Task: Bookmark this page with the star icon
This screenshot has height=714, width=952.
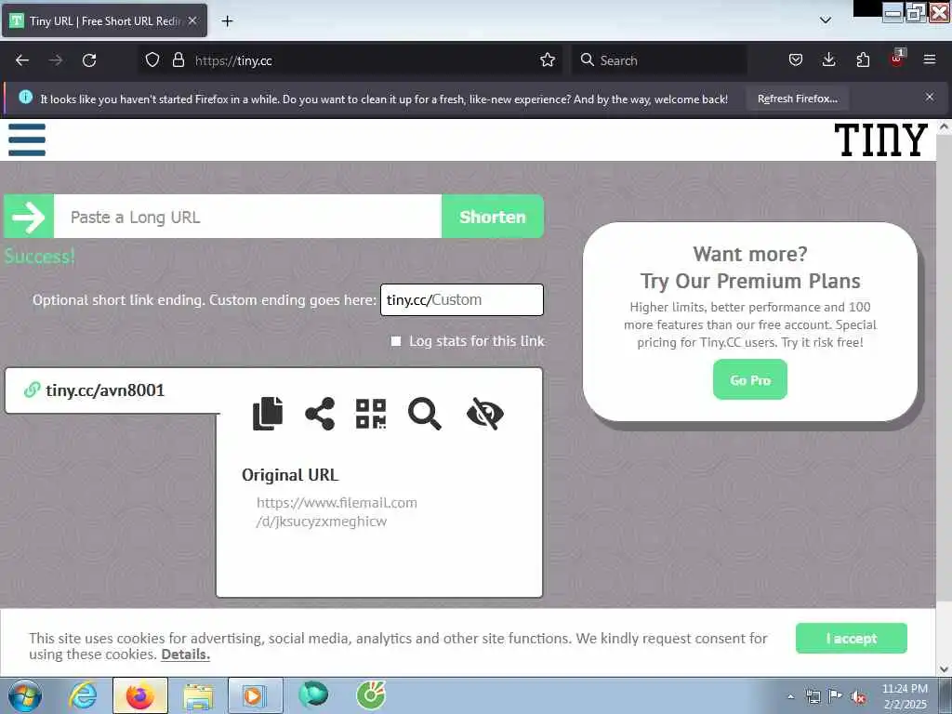Action: click(547, 59)
